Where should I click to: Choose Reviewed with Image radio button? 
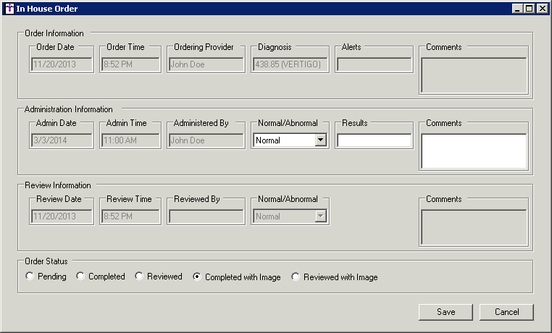pyautogui.click(x=296, y=277)
